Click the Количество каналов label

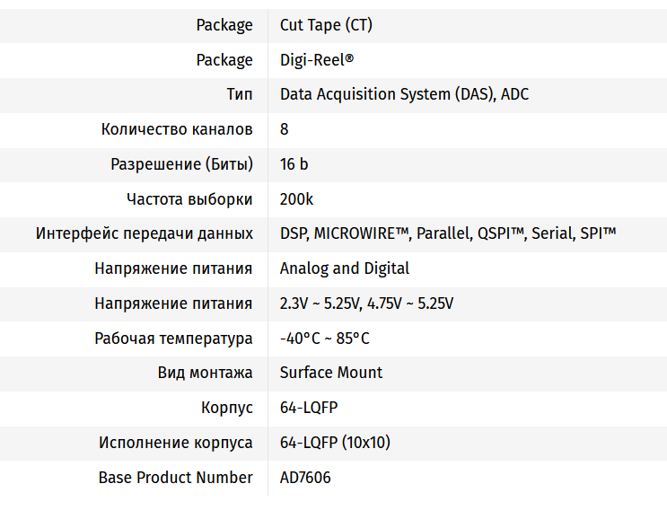(177, 129)
